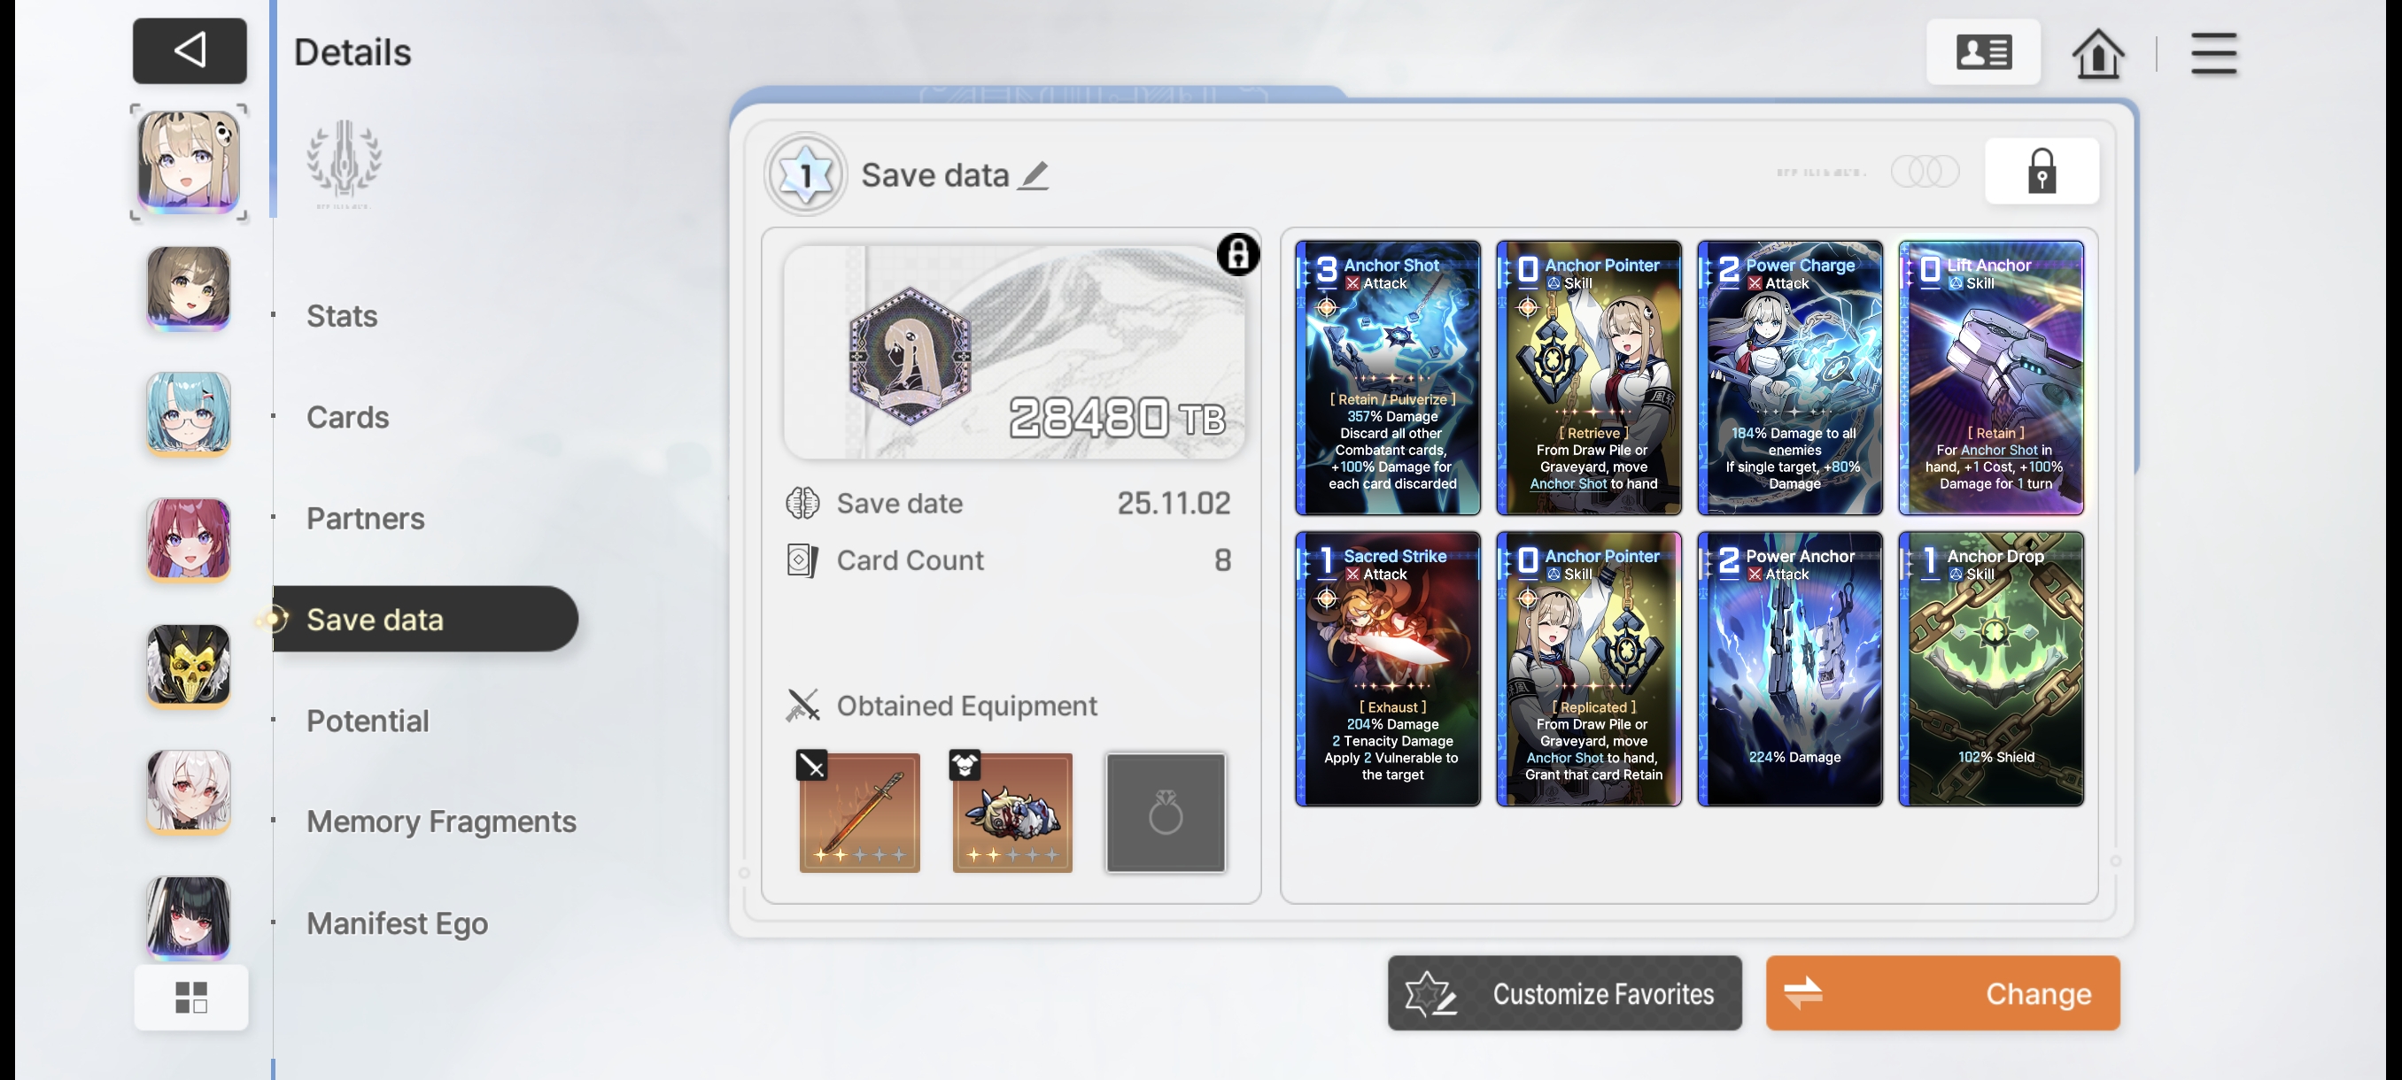This screenshot has width=2402, height=1080.
Task: Toggle the save data lock button
Action: pos(2042,171)
